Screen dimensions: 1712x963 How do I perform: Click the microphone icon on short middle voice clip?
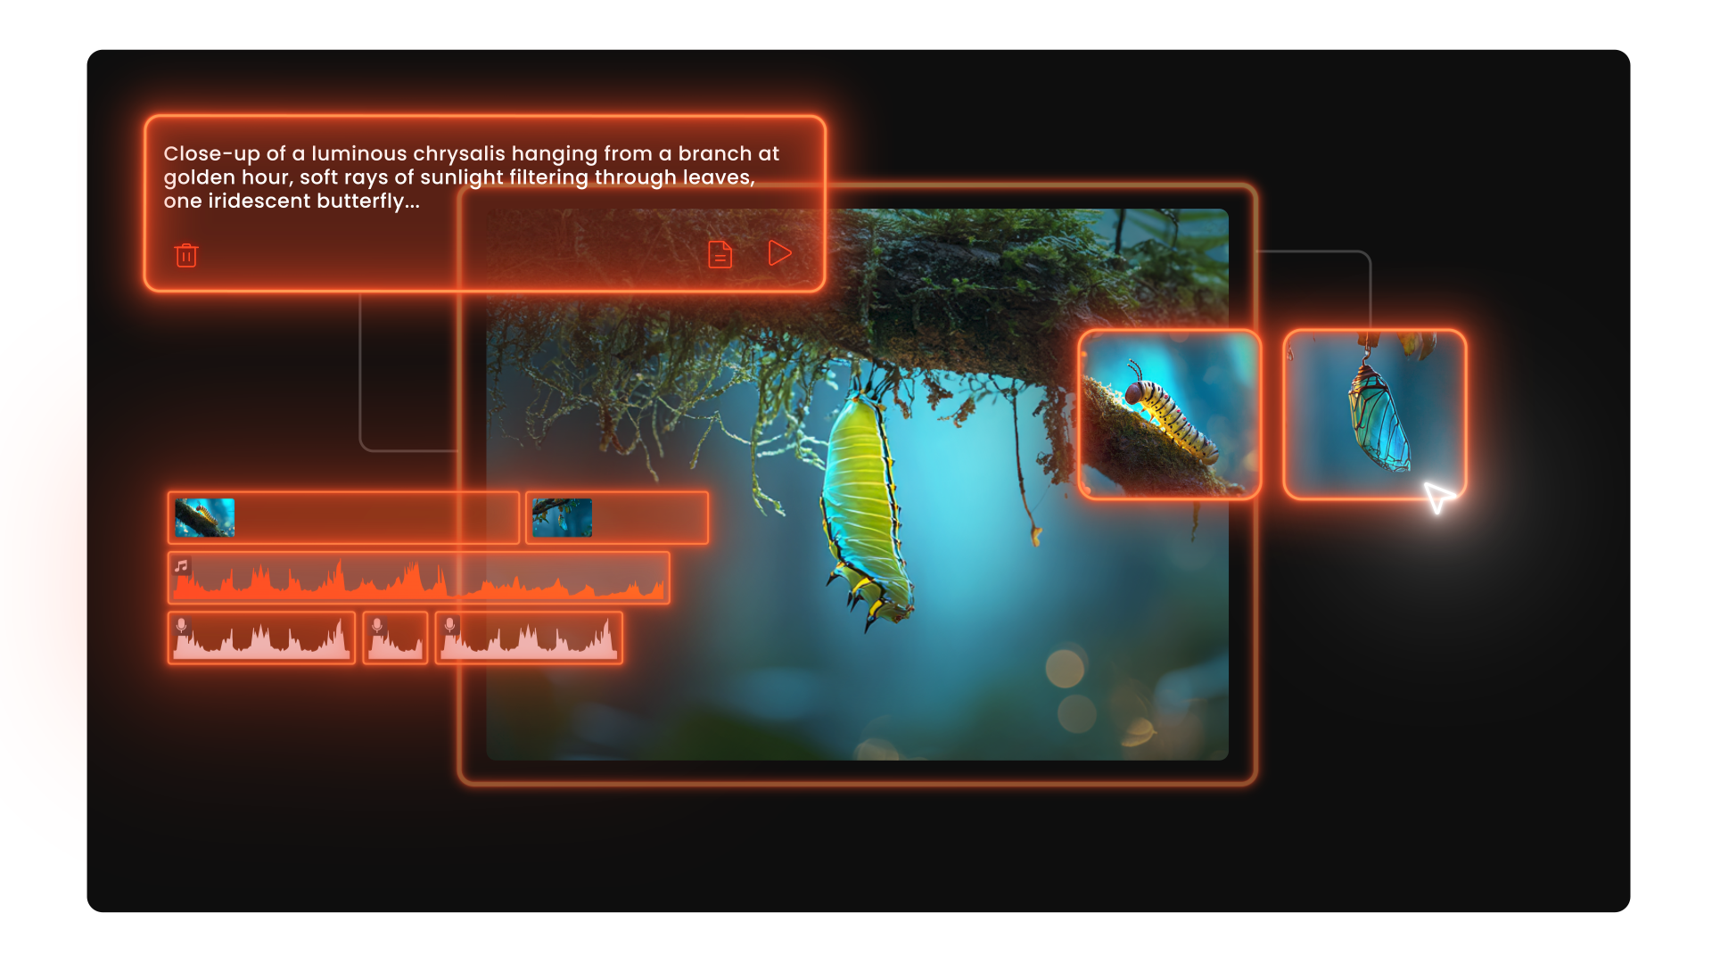(x=377, y=625)
